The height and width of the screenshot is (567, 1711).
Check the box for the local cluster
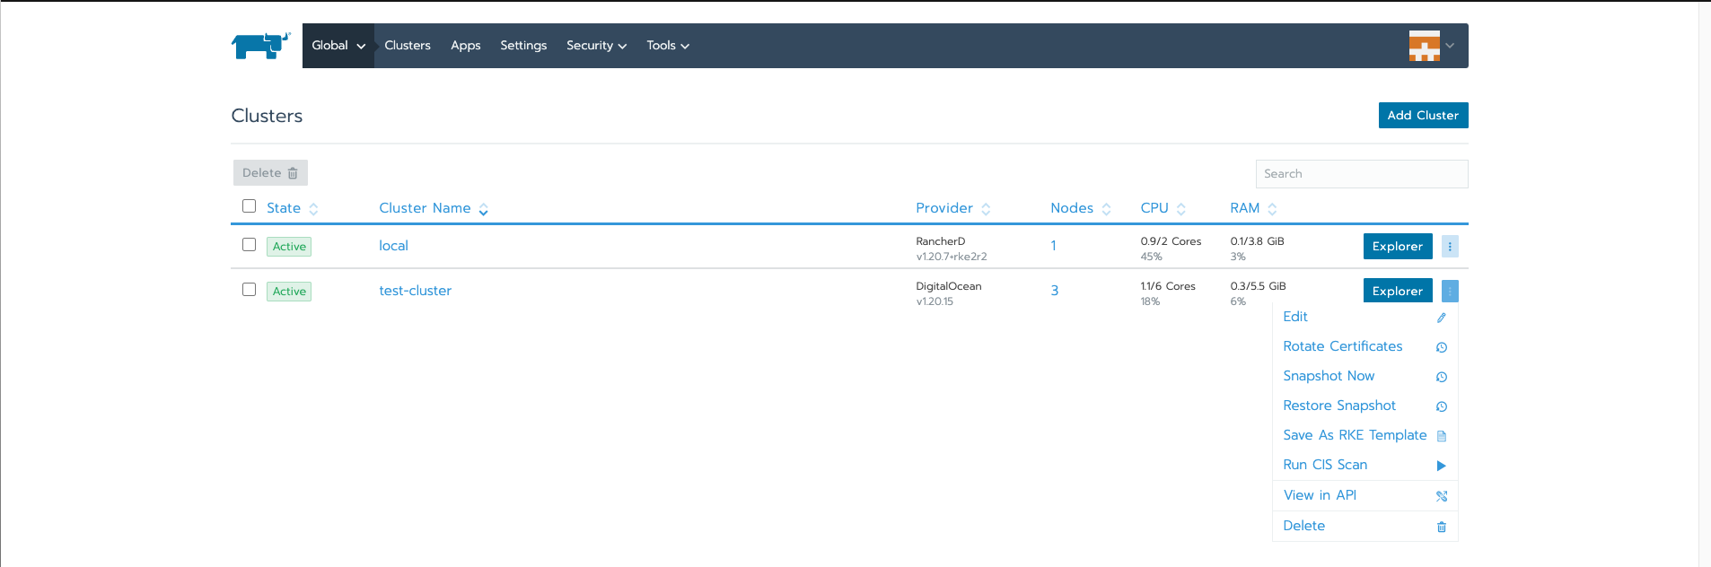click(250, 245)
